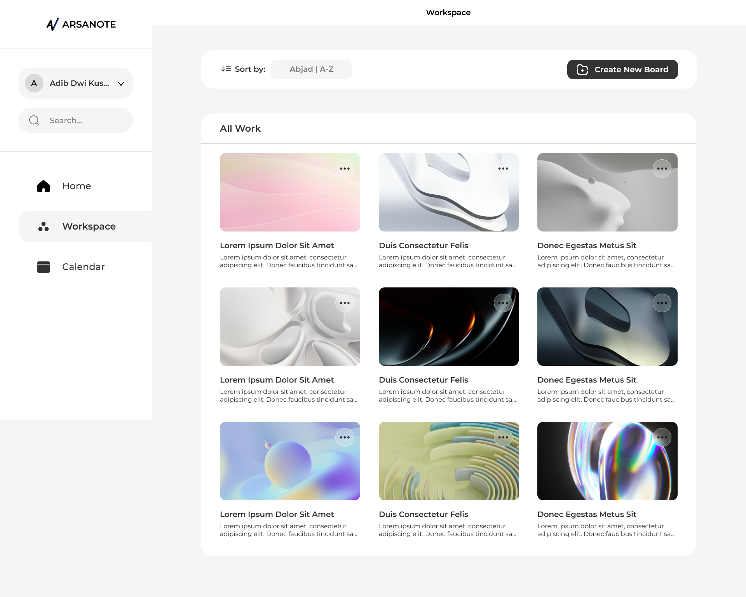The image size is (746, 597).
Task: Open first Duis Consectetur Felis title
Action: [423, 245]
